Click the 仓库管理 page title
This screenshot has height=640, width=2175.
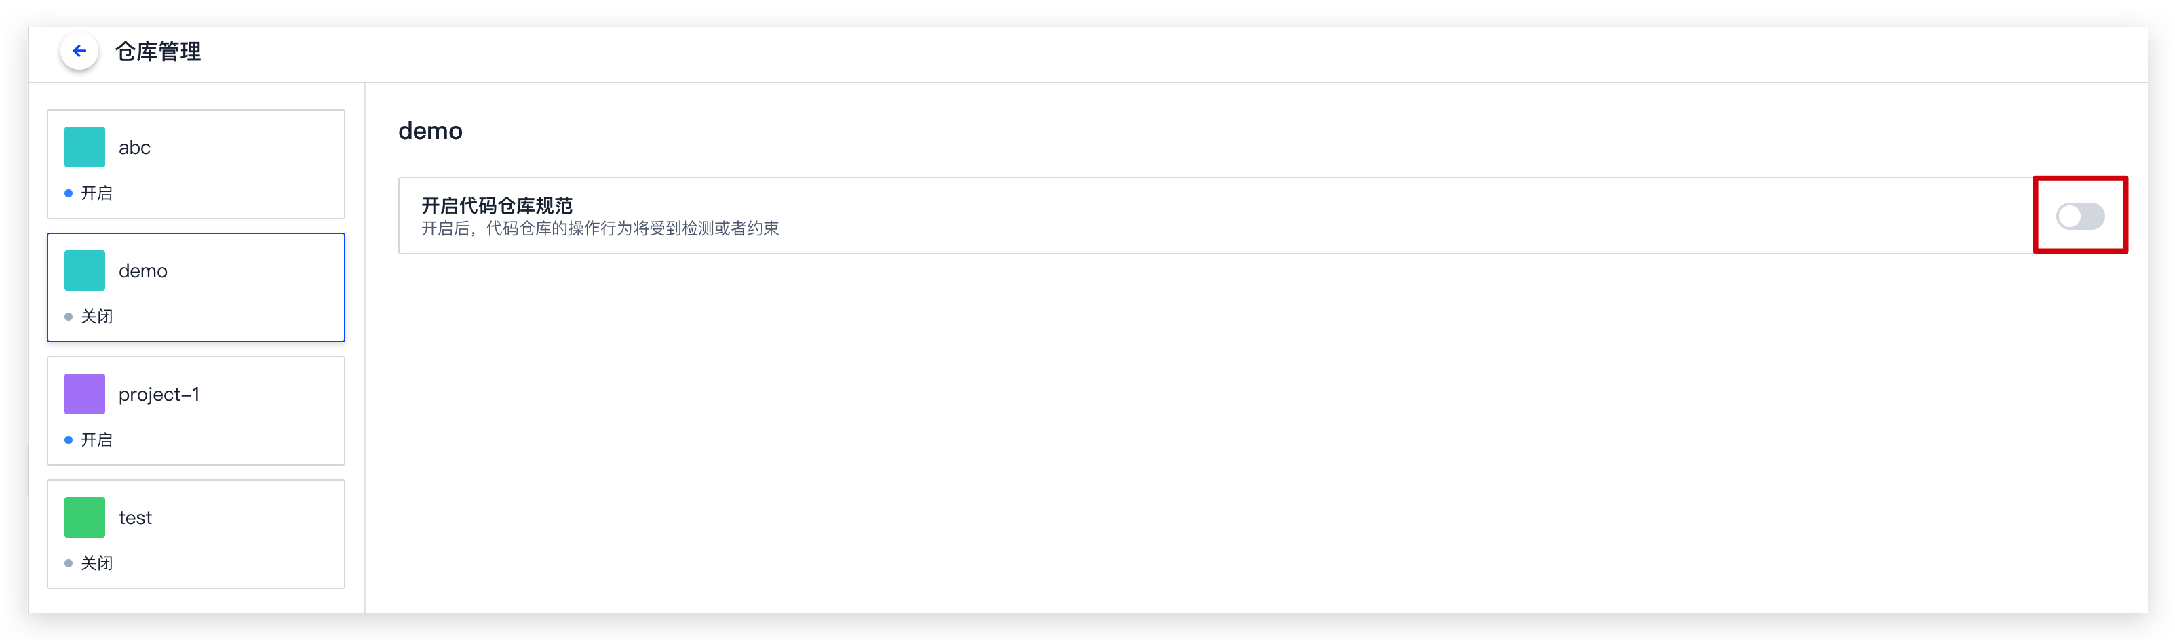coord(158,52)
